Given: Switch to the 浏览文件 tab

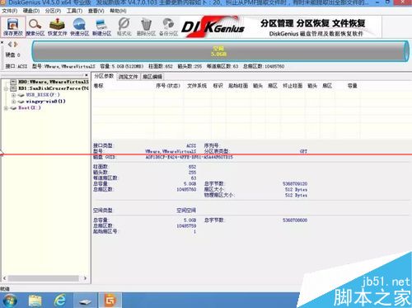Looking at the screenshot, I should click(128, 77).
